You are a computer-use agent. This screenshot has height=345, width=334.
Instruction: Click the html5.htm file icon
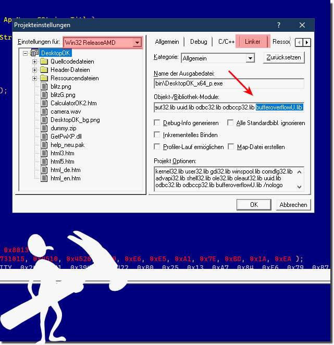point(44,162)
